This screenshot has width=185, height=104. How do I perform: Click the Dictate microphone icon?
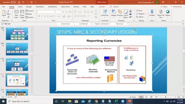click(x=152, y=12)
